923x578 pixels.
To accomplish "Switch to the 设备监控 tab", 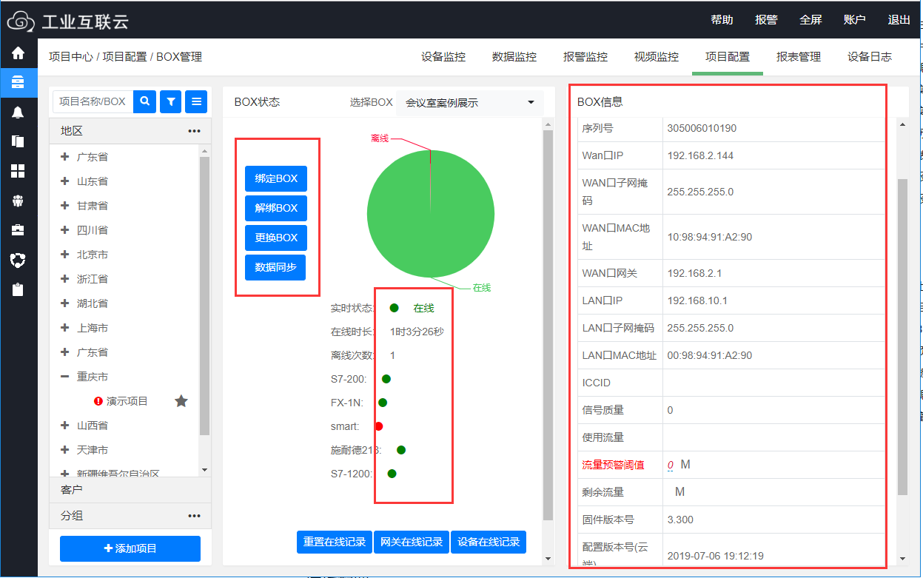I will tap(443, 57).
